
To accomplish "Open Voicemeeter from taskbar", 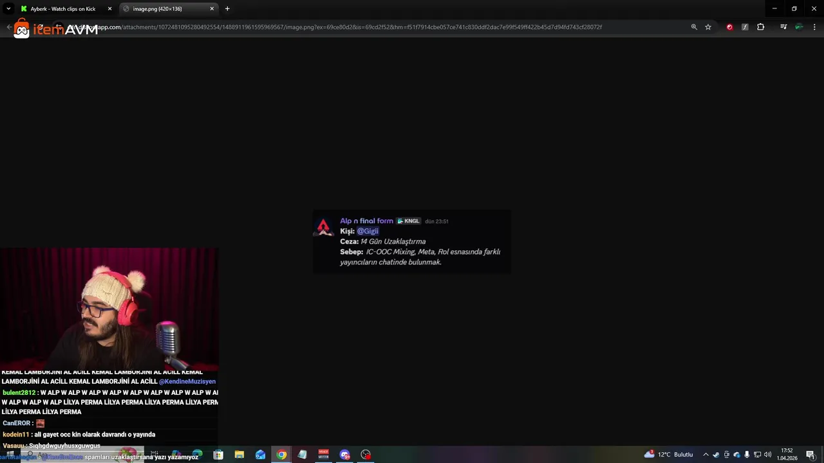I will point(324,455).
